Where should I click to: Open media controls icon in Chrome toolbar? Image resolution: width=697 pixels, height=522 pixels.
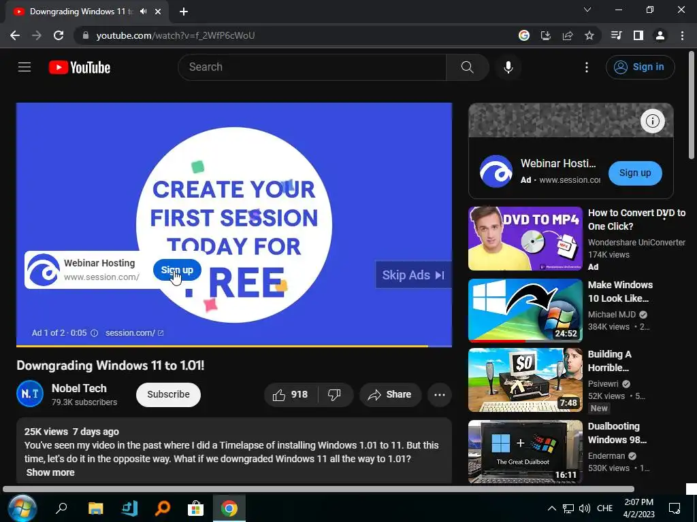(x=616, y=35)
